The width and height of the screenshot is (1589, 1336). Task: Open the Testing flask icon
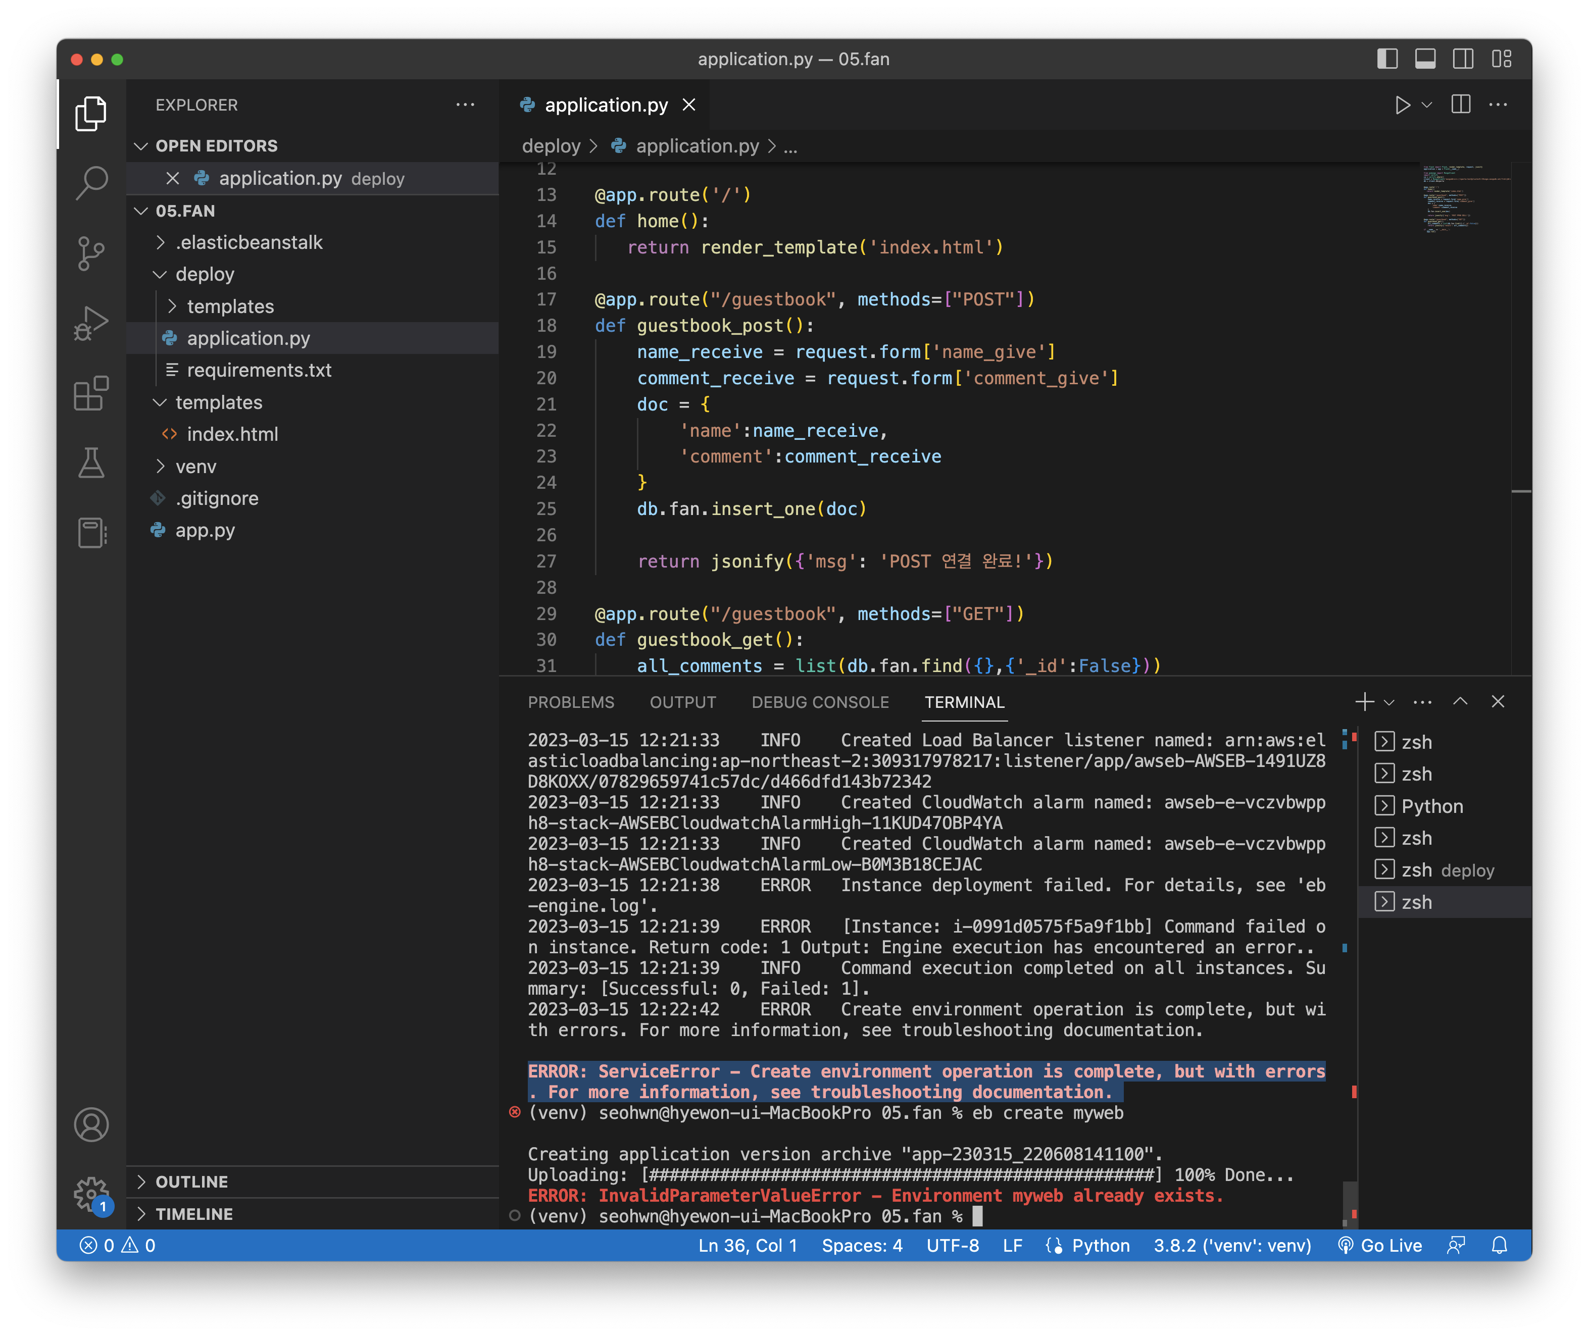point(91,463)
